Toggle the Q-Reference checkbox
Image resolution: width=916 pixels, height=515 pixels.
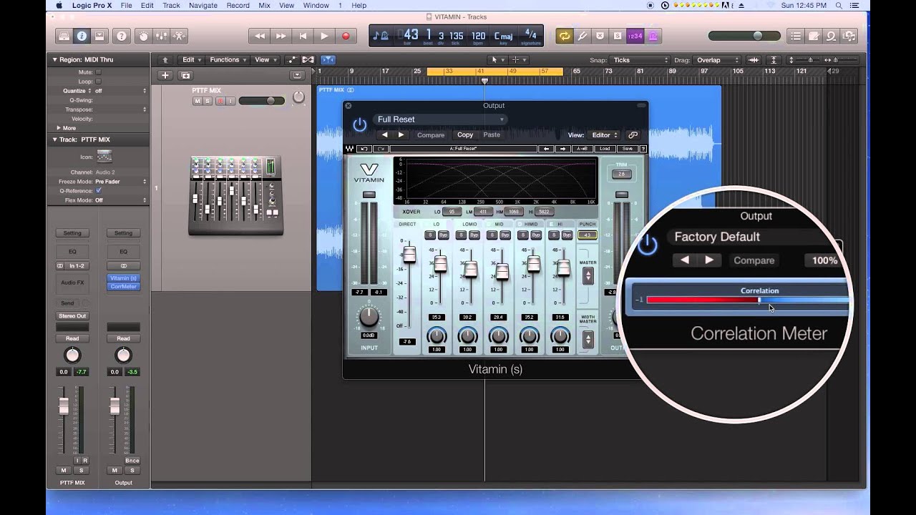pos(99,191)
